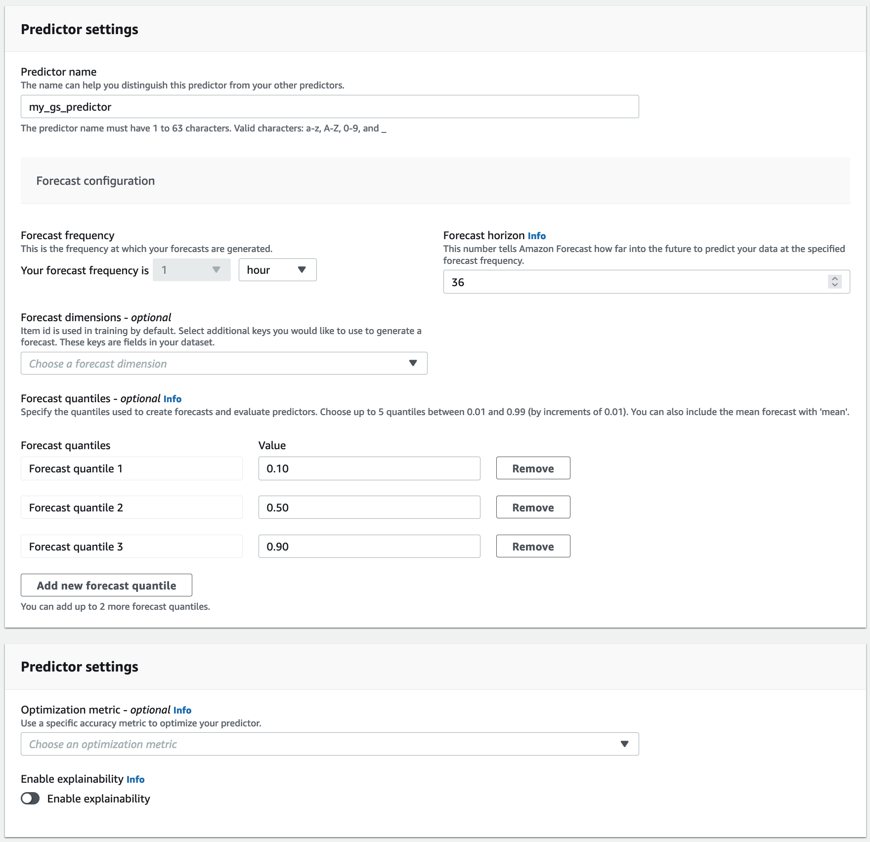This screenshot has width=870, height=842.
Task: Open the Optimization metric Info link
Action: 182,710
